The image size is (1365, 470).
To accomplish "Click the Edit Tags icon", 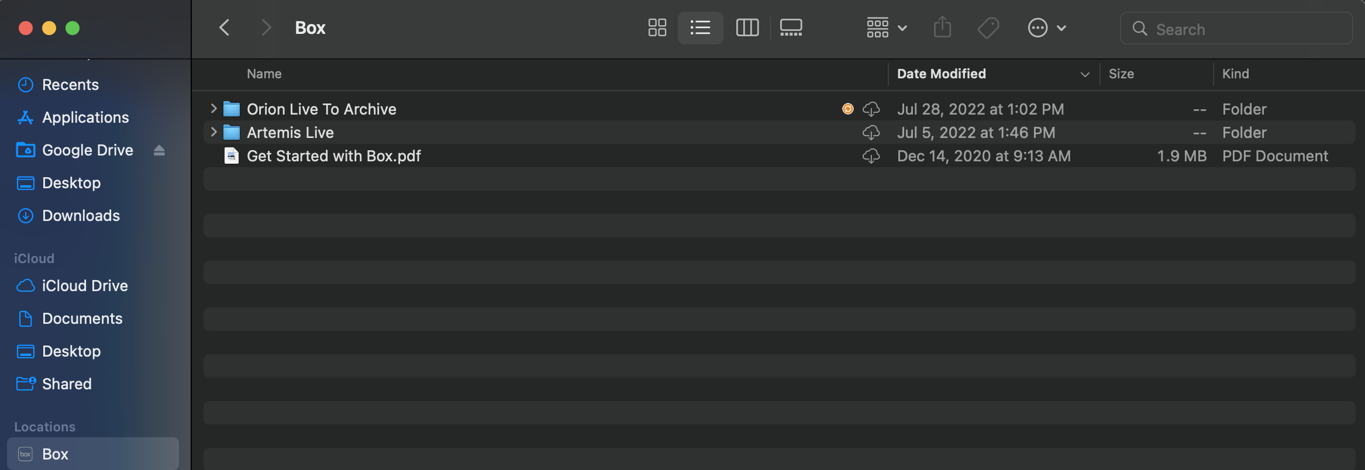I will [988, 27].
